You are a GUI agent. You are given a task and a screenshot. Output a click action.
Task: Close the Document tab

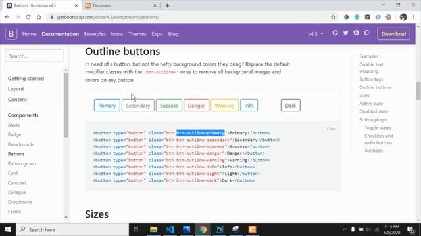[x=155, y=5]
